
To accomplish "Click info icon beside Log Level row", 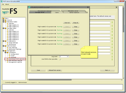I will 112,56.
